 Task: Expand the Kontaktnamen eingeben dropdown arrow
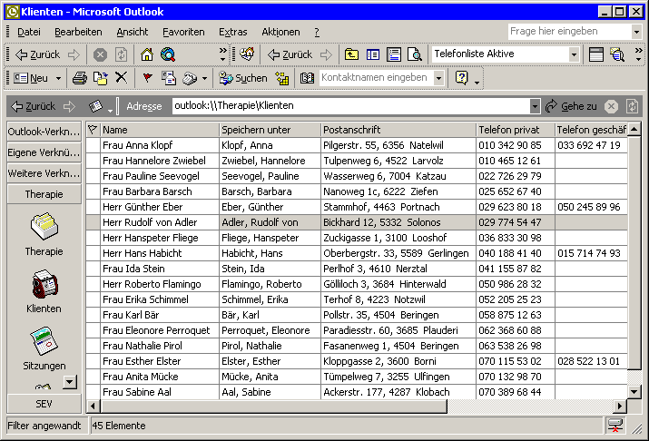point(438,78)
